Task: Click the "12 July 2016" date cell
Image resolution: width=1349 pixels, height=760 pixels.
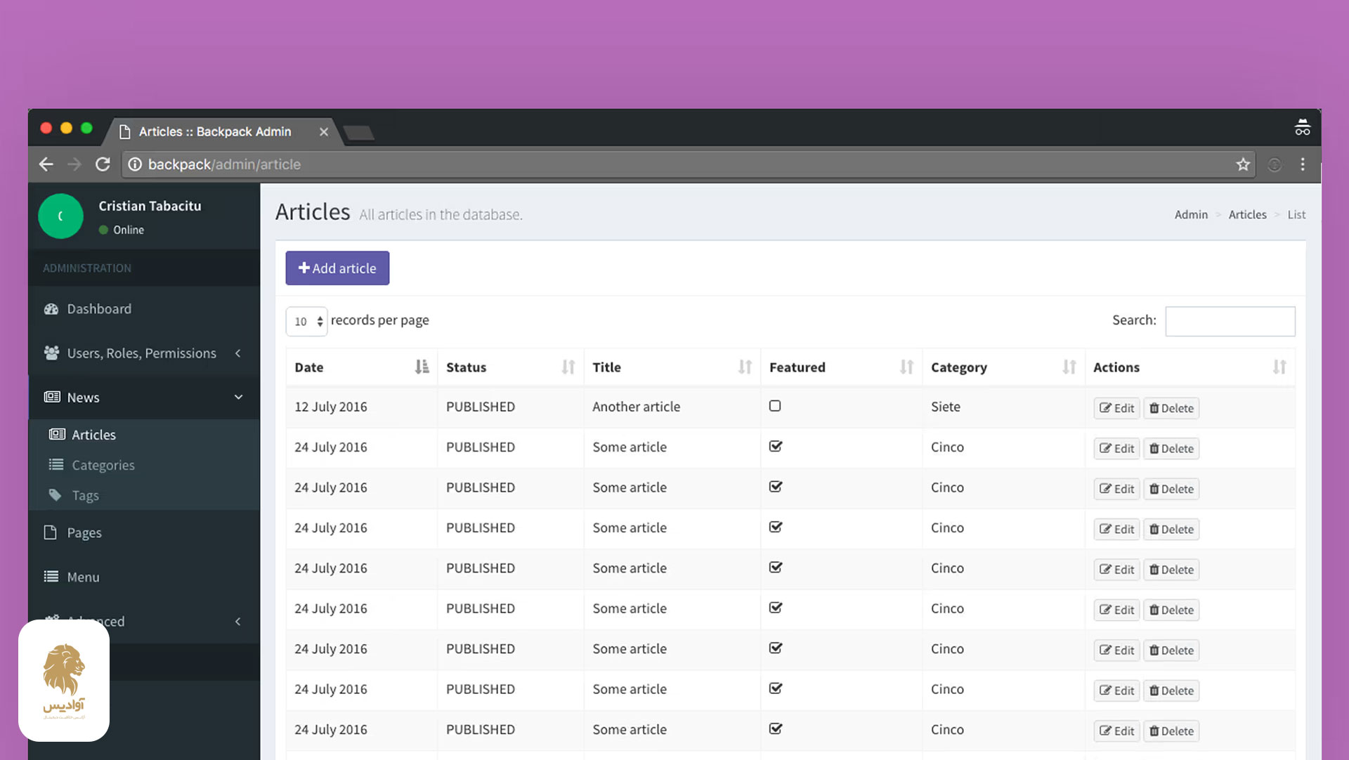Action: point(330,407)
